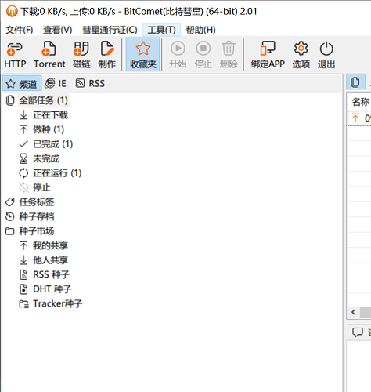This screenshot has width=371, height=392.
Task: Select 全部任务 (1) tree node
Action: tap(43, 100)
